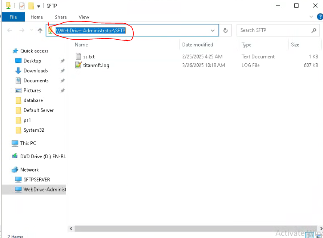Sort files by Name column header
The height and width of the screenshot is (238, 323).
[x=81, y=45]
